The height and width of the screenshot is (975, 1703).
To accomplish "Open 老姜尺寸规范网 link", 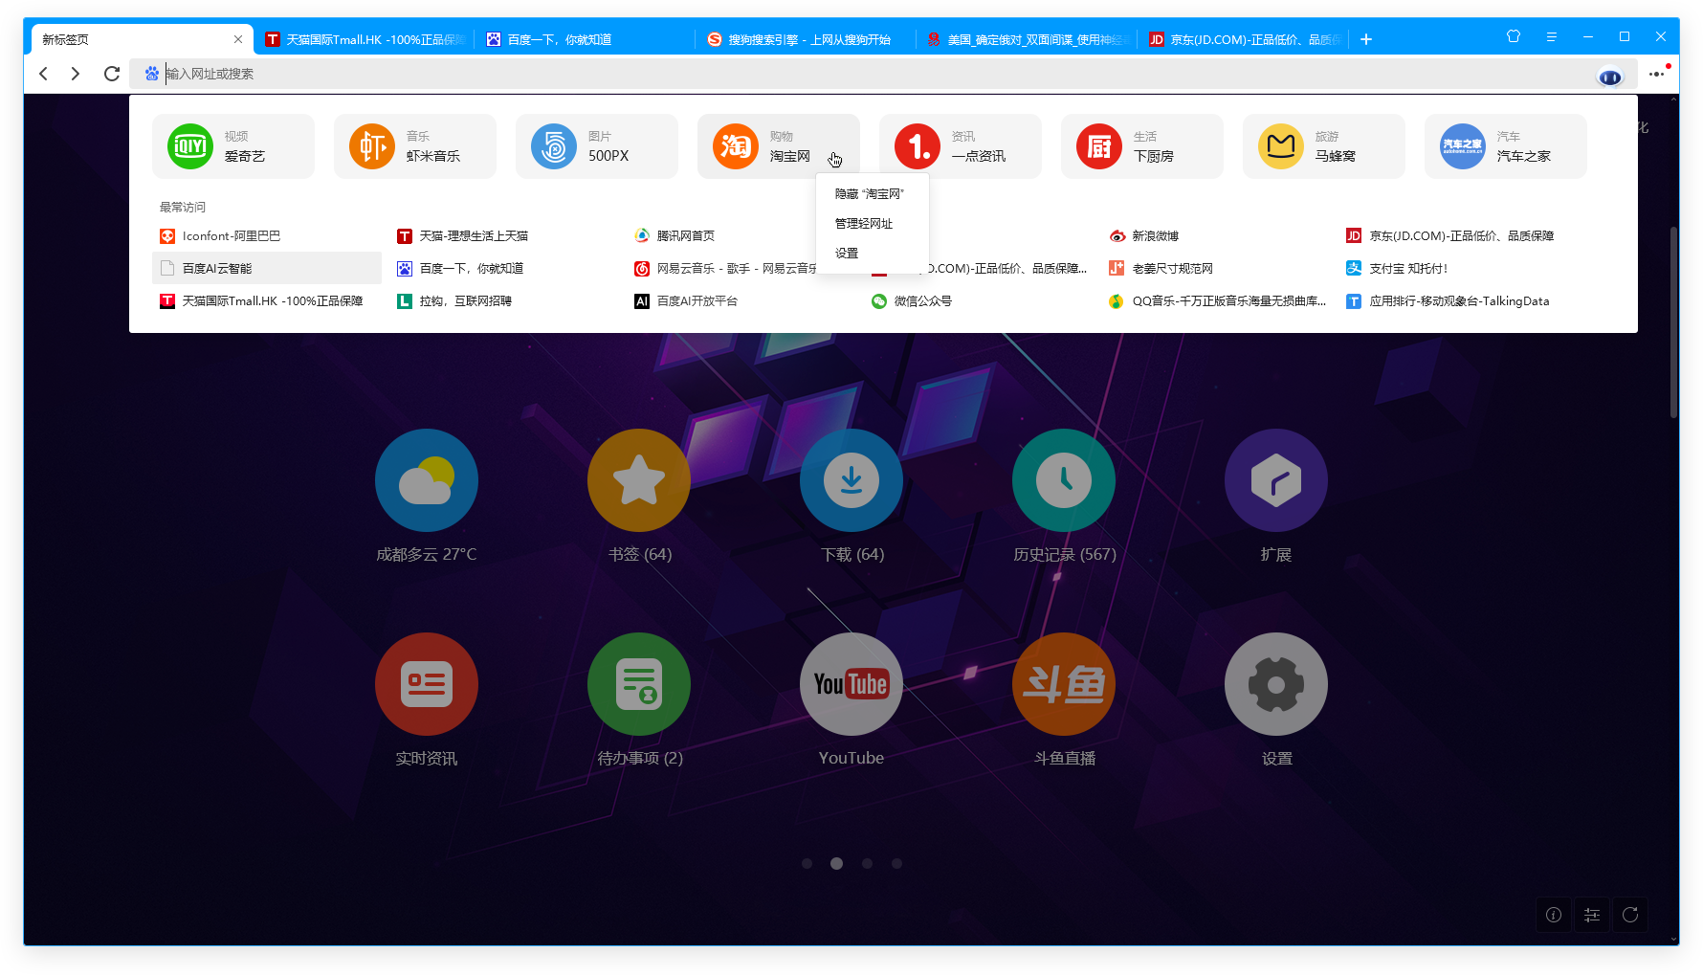I will (x=1161, y=268).
